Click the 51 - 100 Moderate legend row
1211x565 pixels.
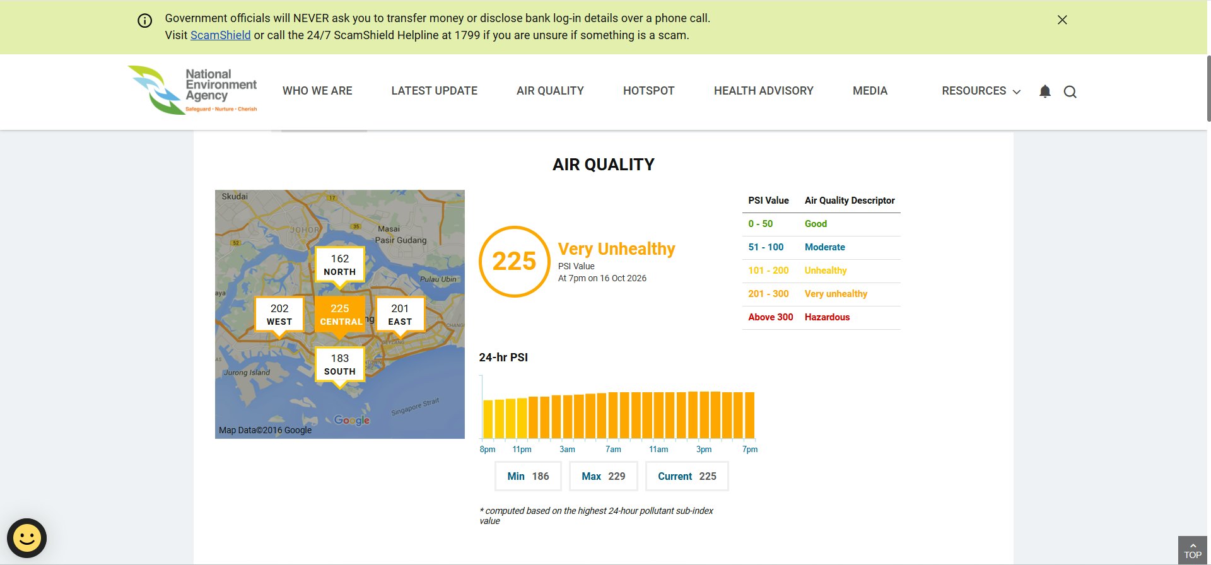point(821,247)
